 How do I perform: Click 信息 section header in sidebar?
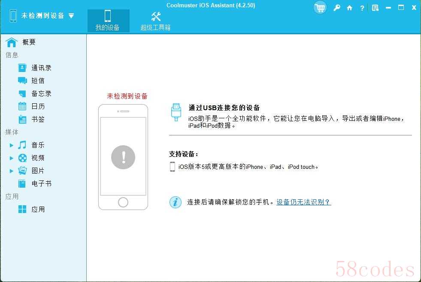[12, 55]
